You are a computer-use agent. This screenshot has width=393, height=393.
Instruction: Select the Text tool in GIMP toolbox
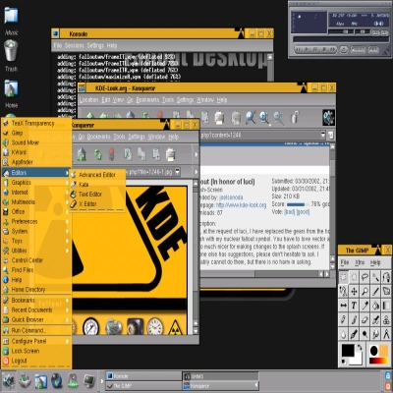coord(354,306)
